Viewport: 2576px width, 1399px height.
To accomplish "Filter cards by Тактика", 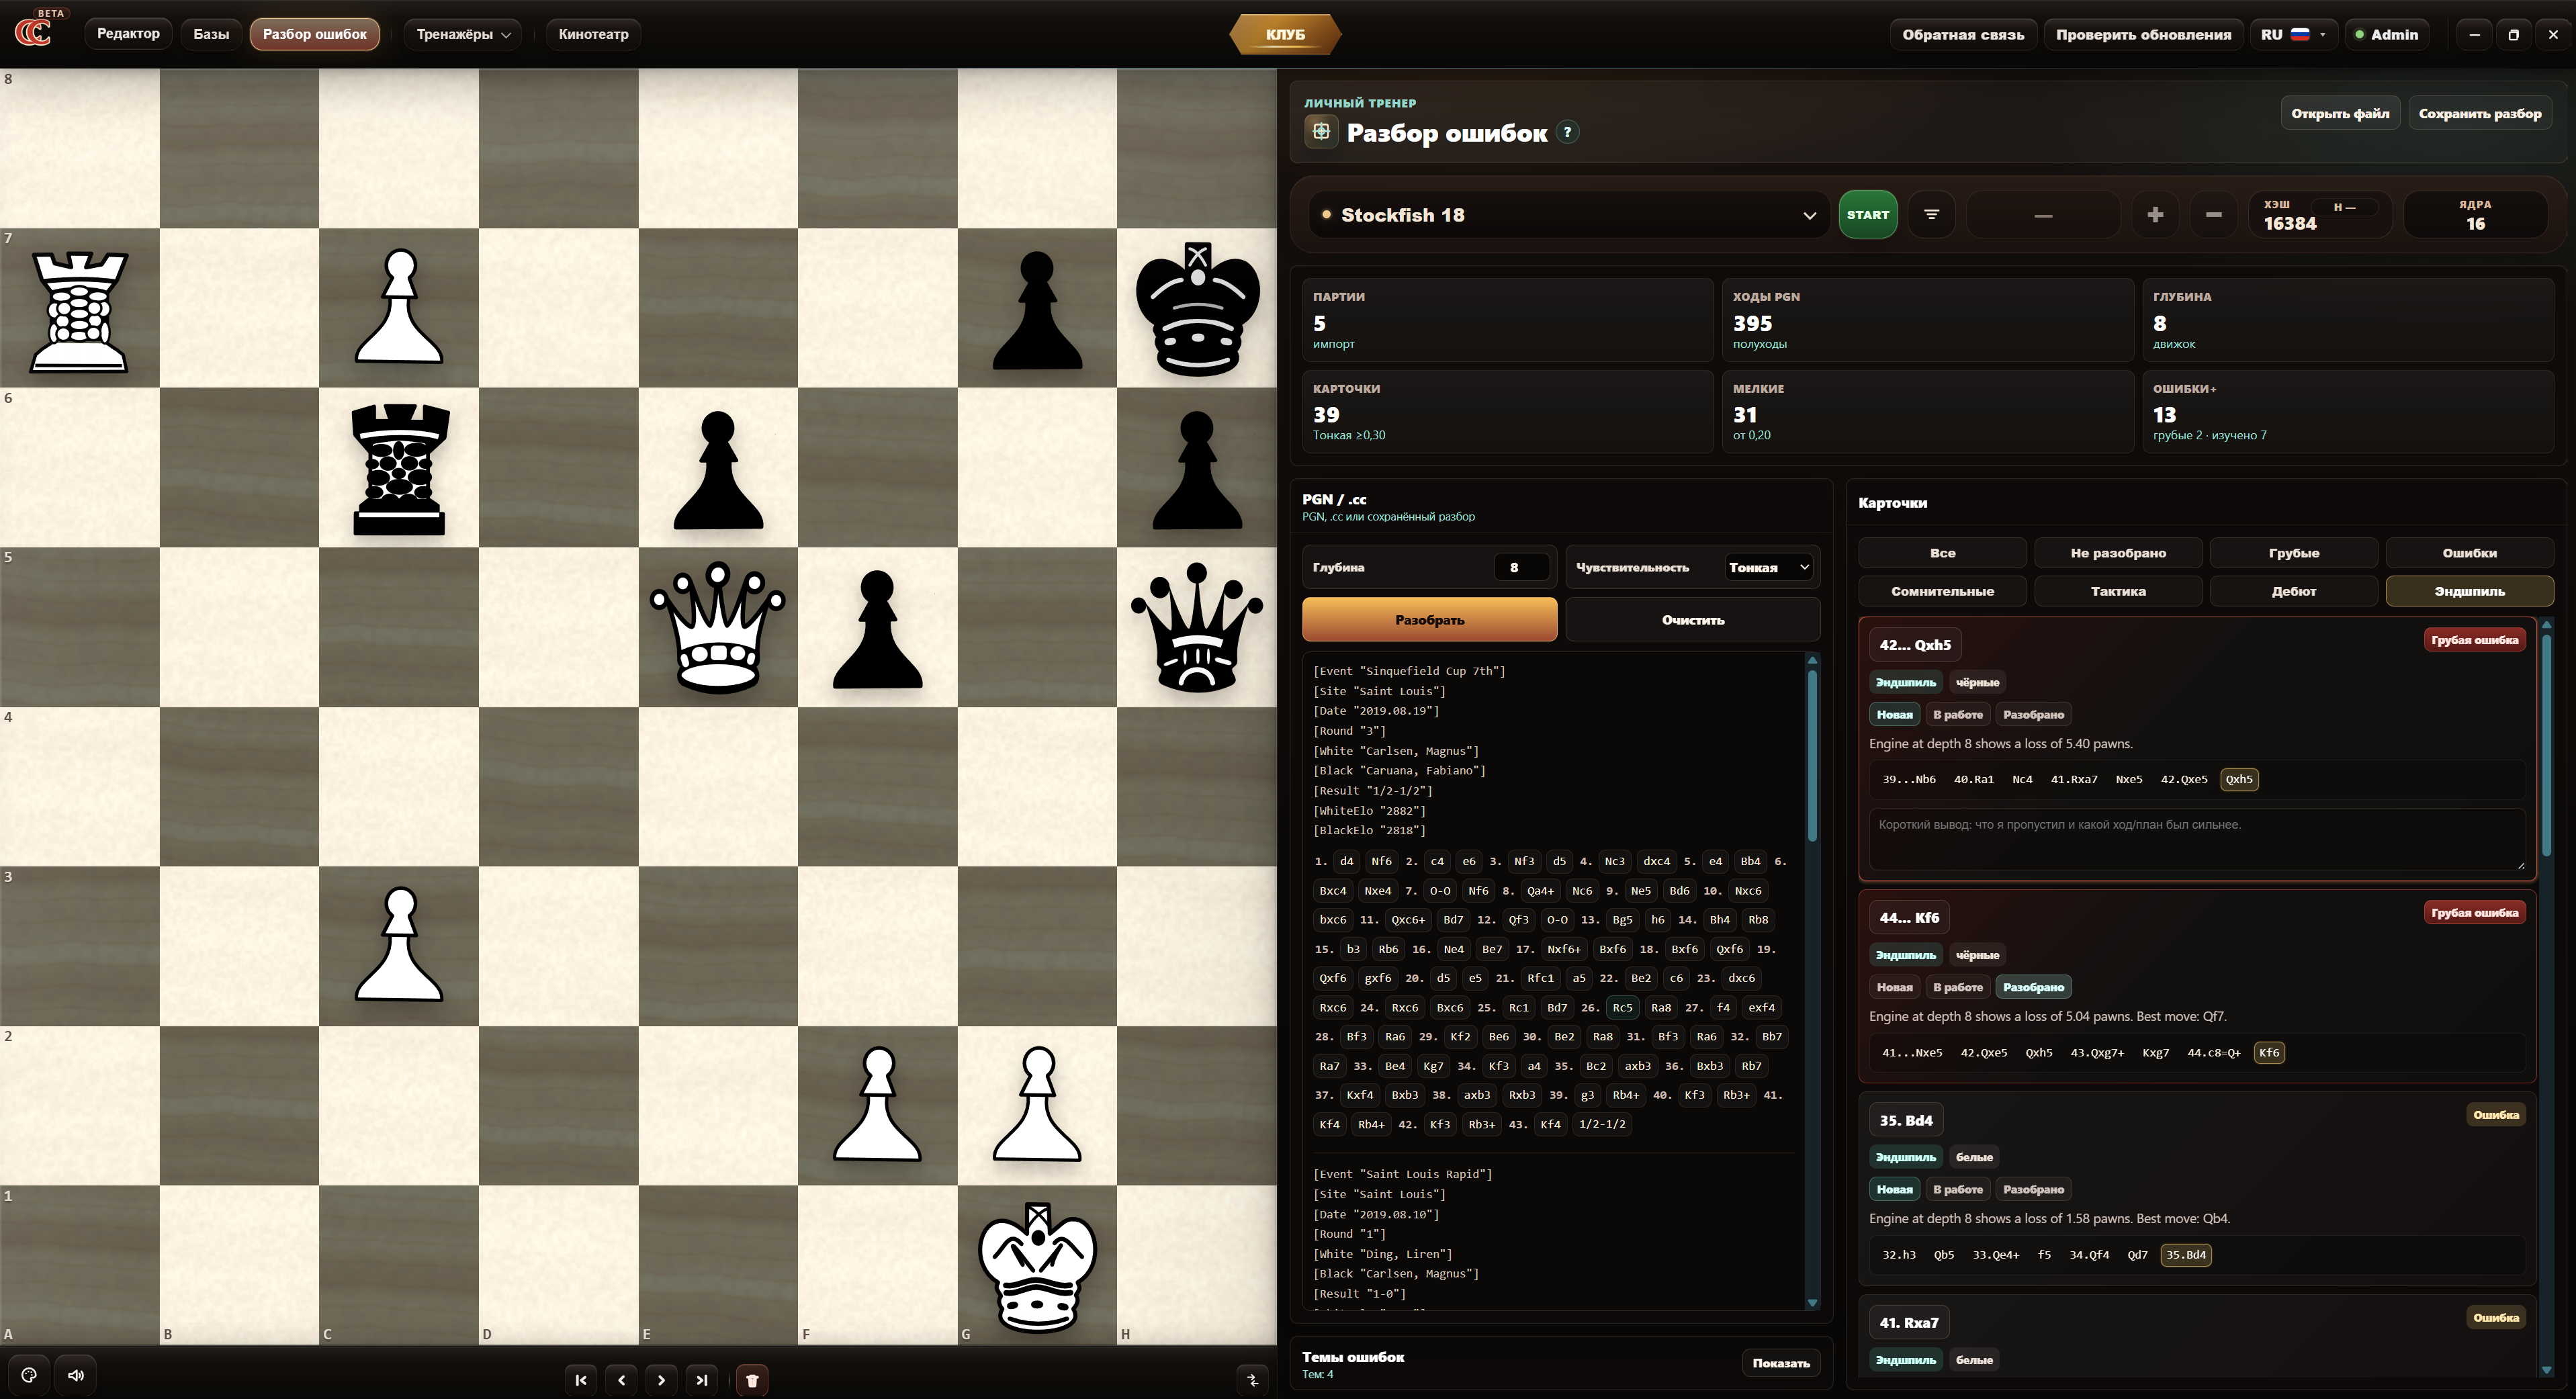I will [2118, 591].
